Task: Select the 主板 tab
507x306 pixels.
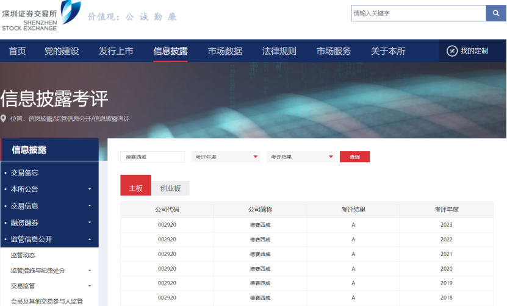Action: tap(135, 188)
